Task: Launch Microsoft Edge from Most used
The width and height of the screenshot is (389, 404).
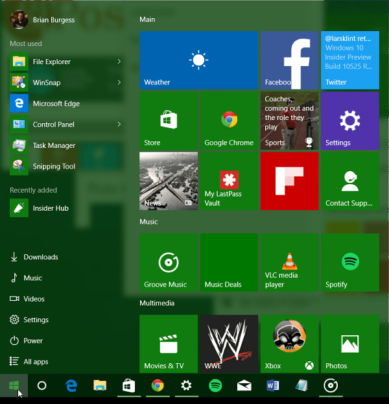Action: tap(65, 103)
